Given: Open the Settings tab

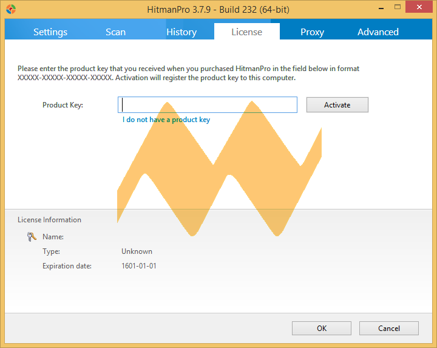Looking at the screenshot, I should [x=50, y=32].
